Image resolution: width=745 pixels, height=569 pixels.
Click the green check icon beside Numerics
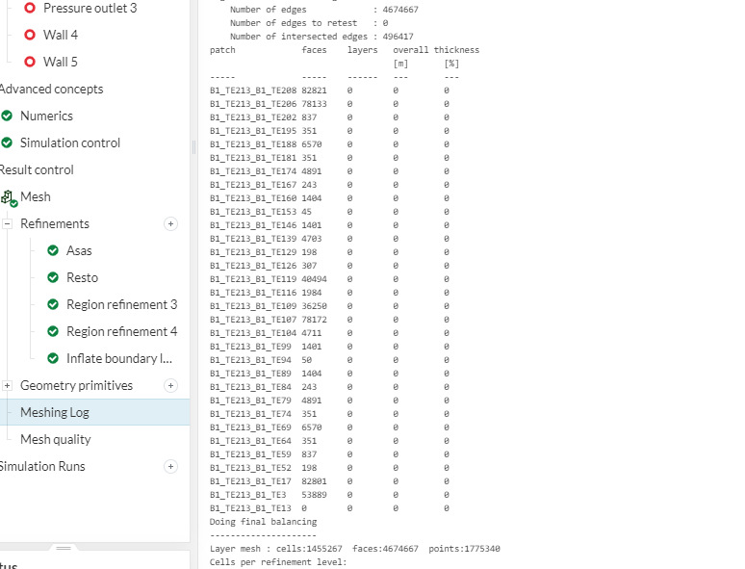(x=8, y=116)
